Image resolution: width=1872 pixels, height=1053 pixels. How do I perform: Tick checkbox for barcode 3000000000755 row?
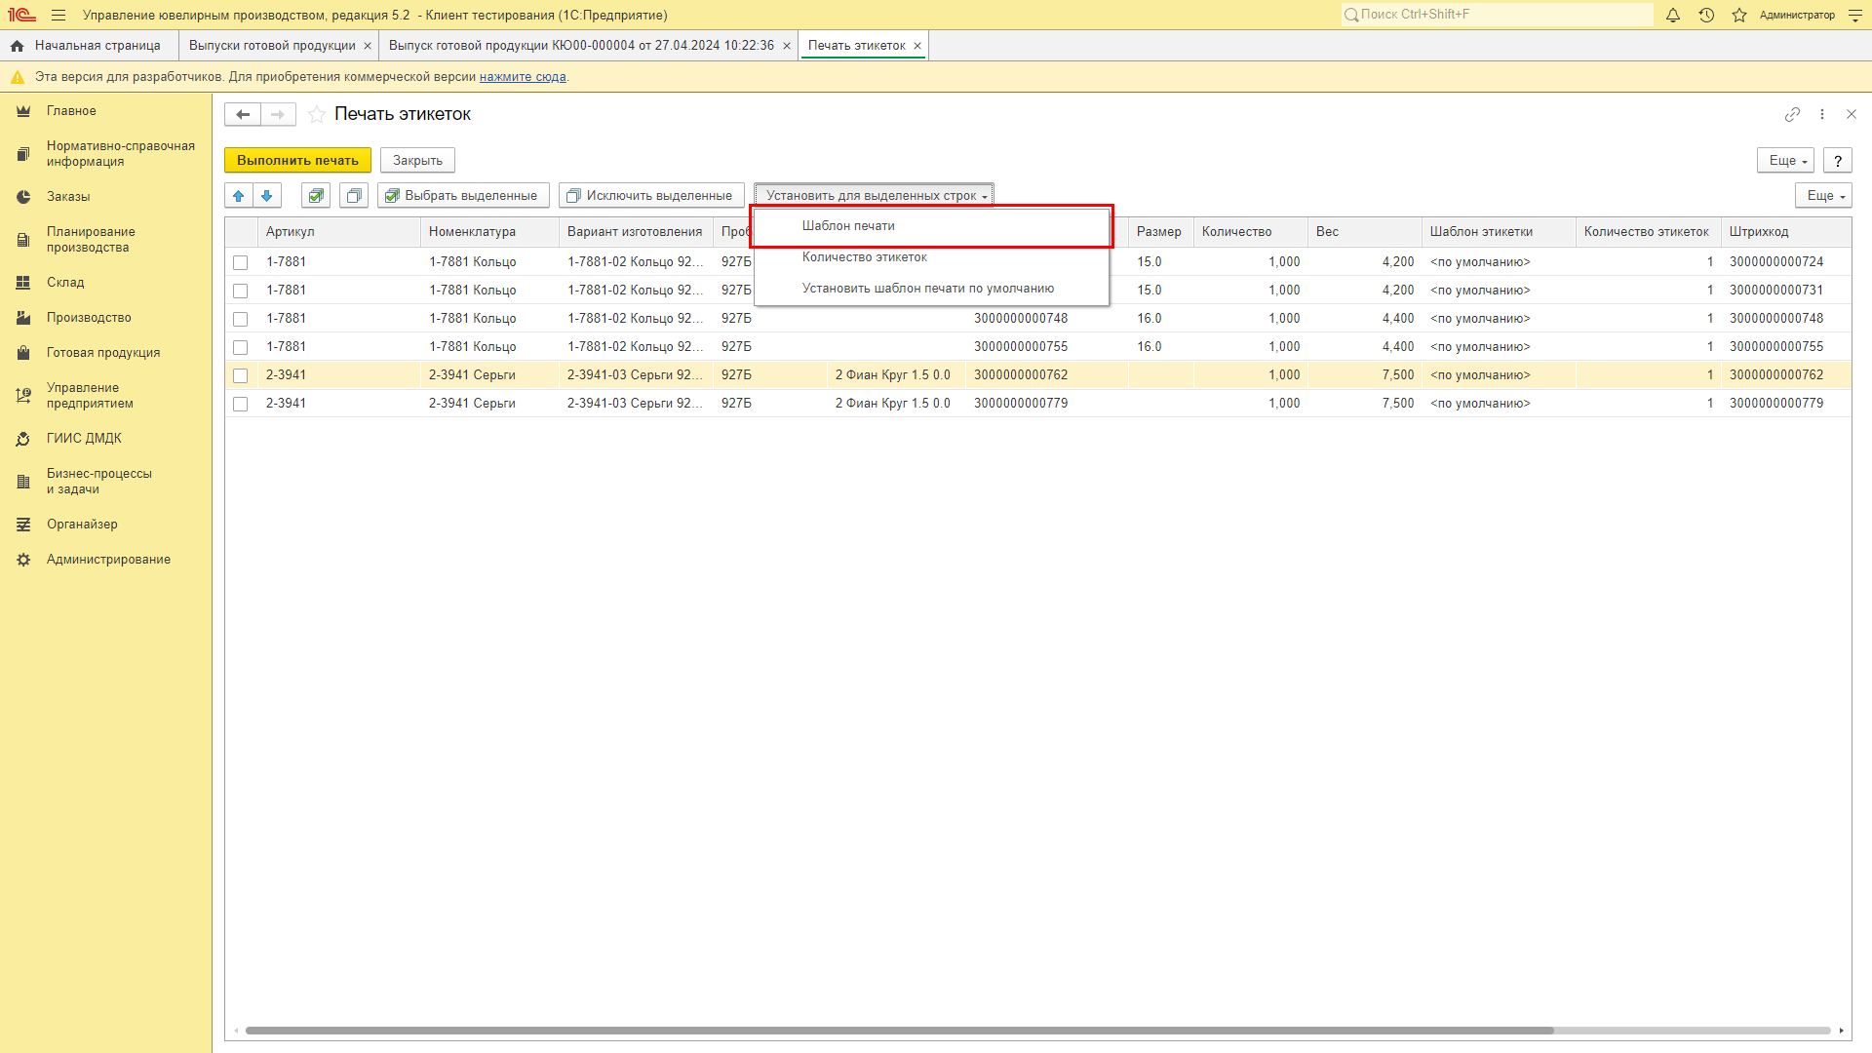pos(241,347)
